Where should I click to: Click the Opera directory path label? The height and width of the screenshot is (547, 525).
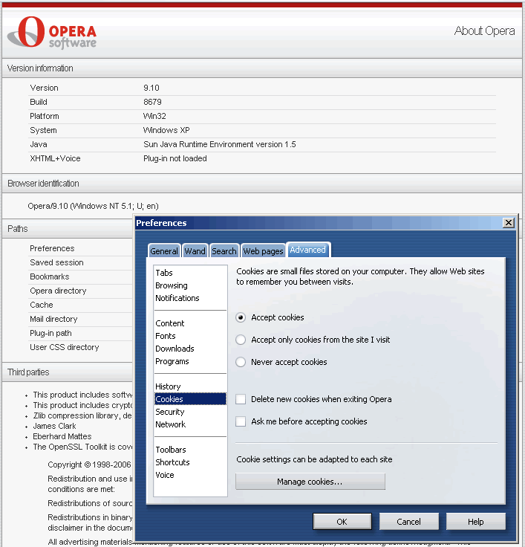point(58,291)
